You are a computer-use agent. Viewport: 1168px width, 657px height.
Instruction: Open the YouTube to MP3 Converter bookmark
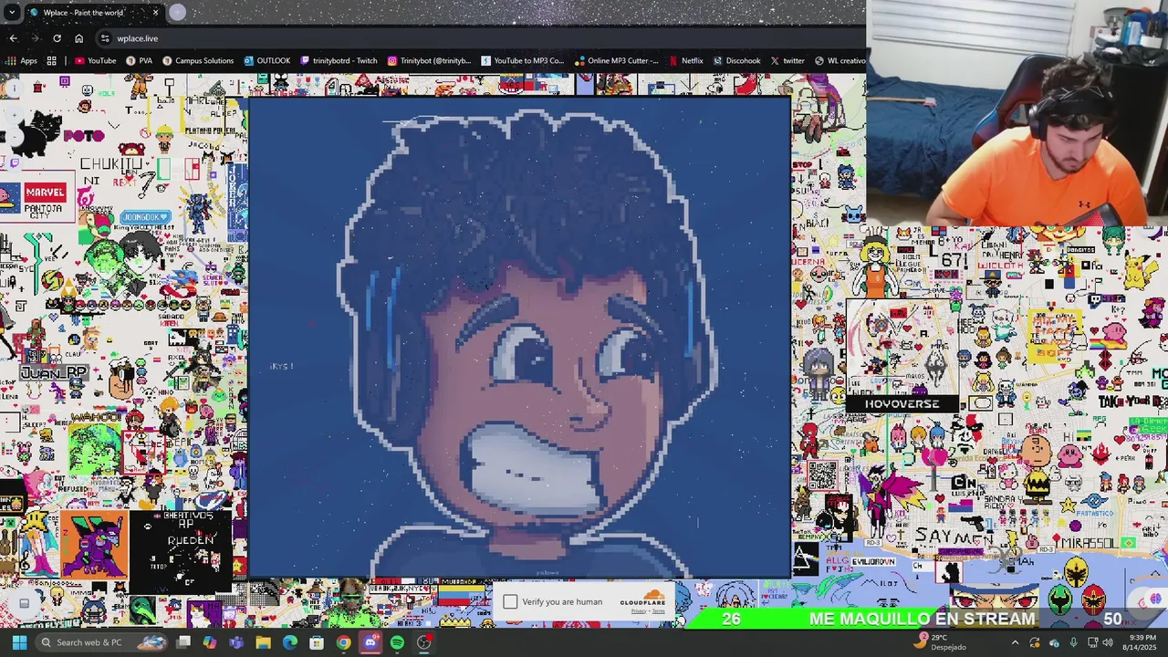(521, 60)
